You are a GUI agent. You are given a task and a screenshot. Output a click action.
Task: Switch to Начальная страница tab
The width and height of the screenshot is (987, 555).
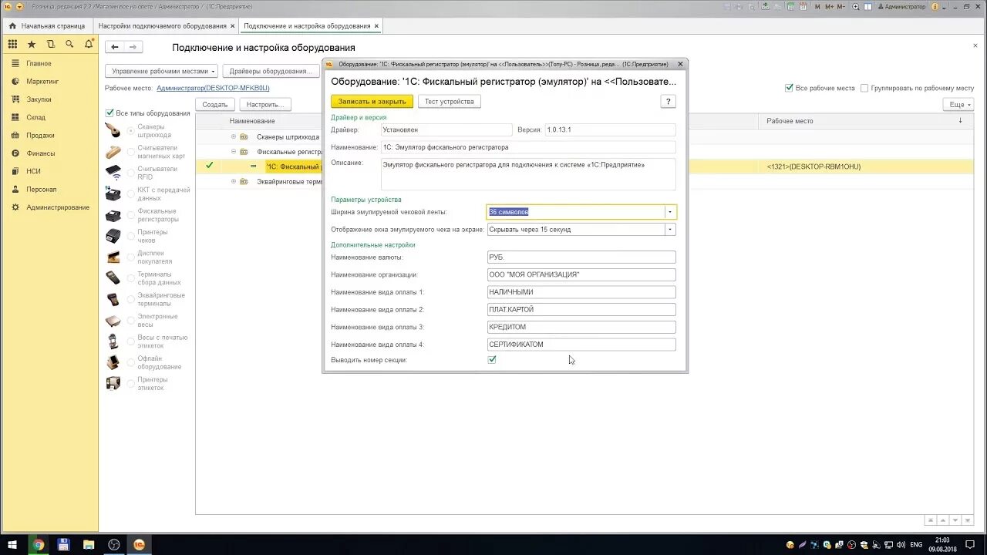tap(47, 25)
